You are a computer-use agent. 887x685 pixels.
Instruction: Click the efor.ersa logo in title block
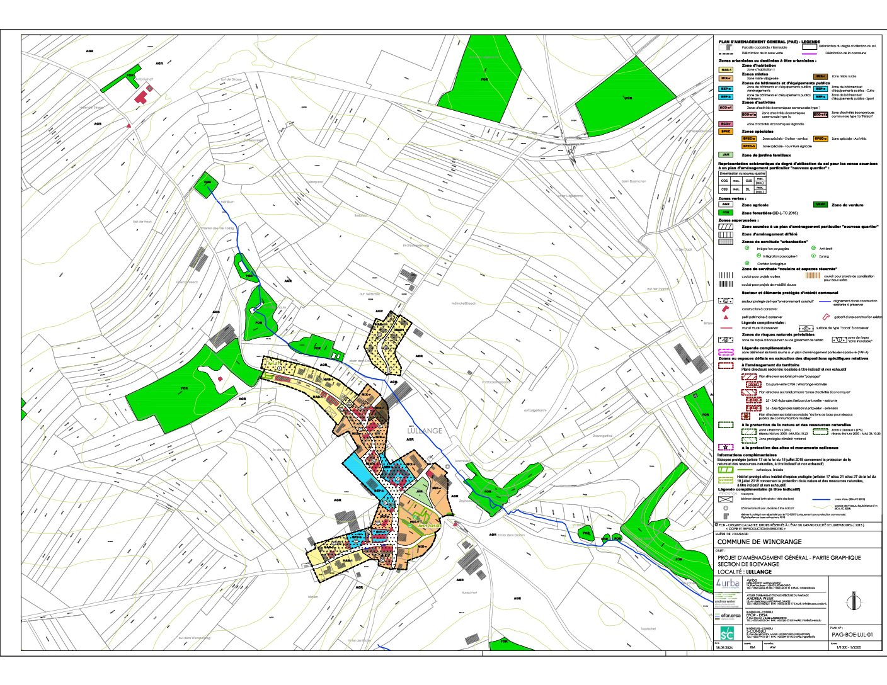point(730,614)
